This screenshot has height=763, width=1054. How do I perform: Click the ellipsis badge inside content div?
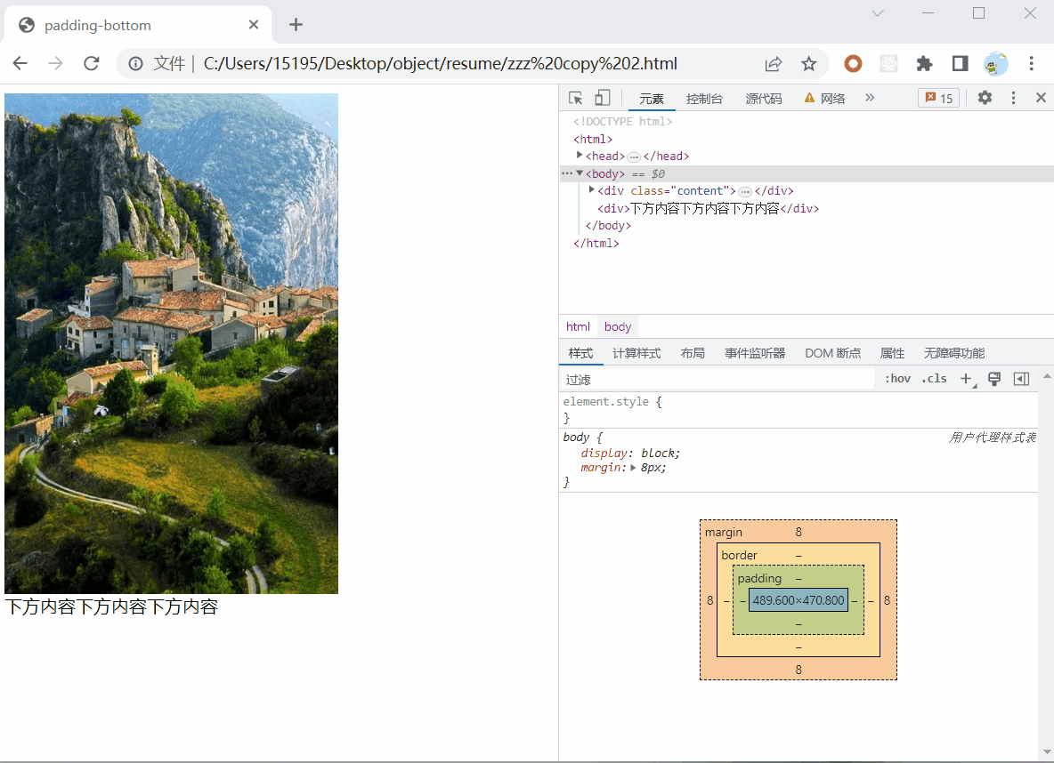745,191
